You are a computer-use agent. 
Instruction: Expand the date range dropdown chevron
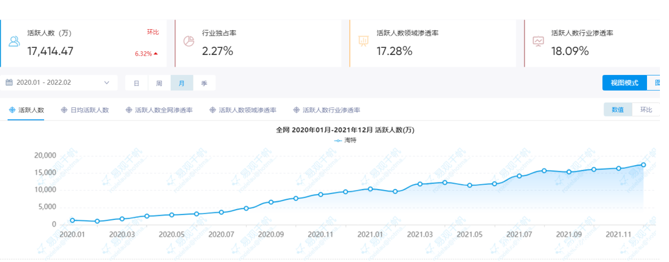pyautogui.click(x=107, y=83)
